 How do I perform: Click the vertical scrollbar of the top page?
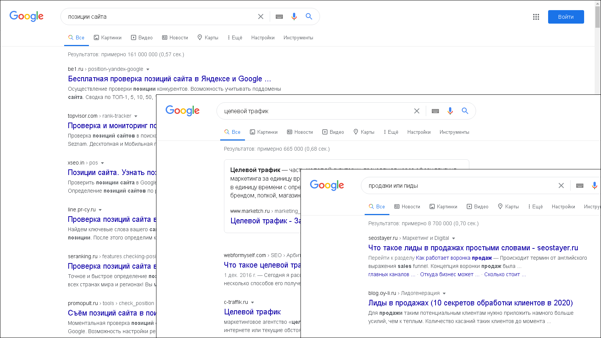(x=598, y=17)
